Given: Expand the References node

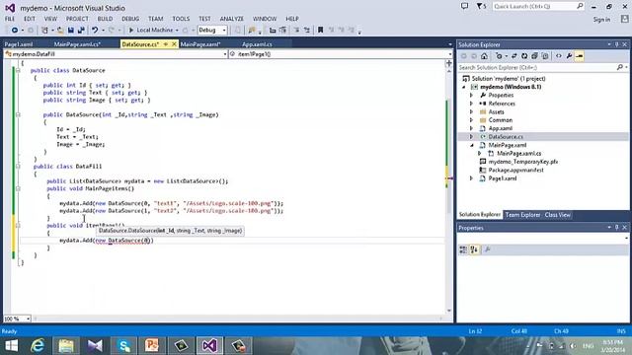Looking at the screenshot, I should [x=471, y=104].
